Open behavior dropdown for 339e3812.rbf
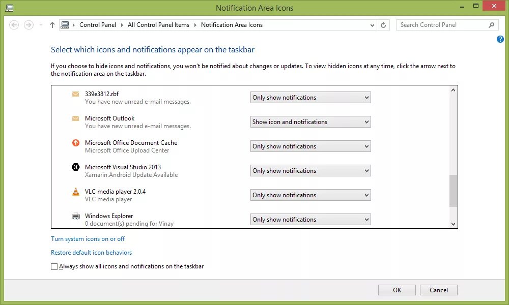This screenshot has width=509, height=305. point(310,98)
